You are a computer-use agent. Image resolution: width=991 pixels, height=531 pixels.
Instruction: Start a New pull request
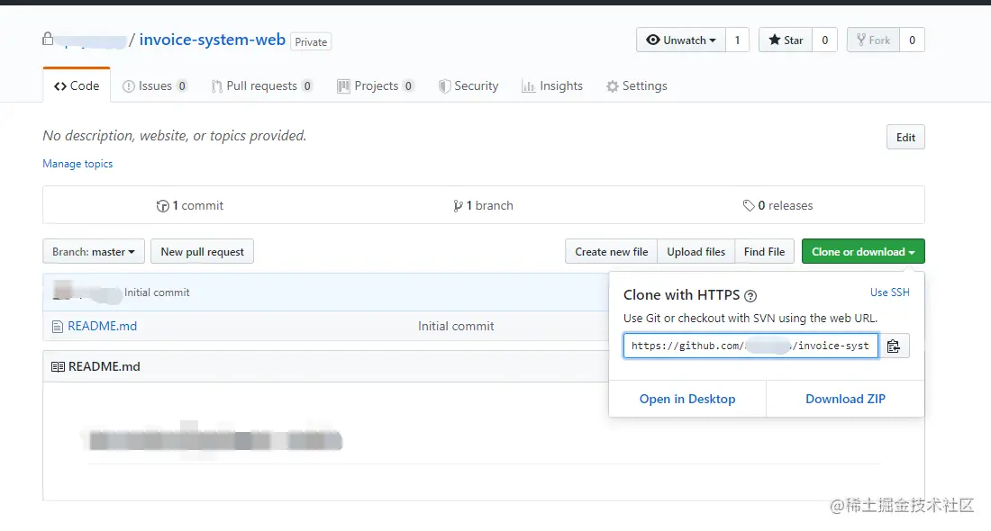[x=202, y=251]
